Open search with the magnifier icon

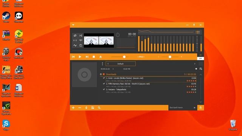pyautogui.click(x=99, y=108)
